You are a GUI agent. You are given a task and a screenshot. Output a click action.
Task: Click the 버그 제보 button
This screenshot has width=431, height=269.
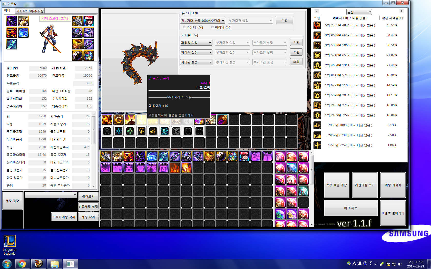point(351,208)
